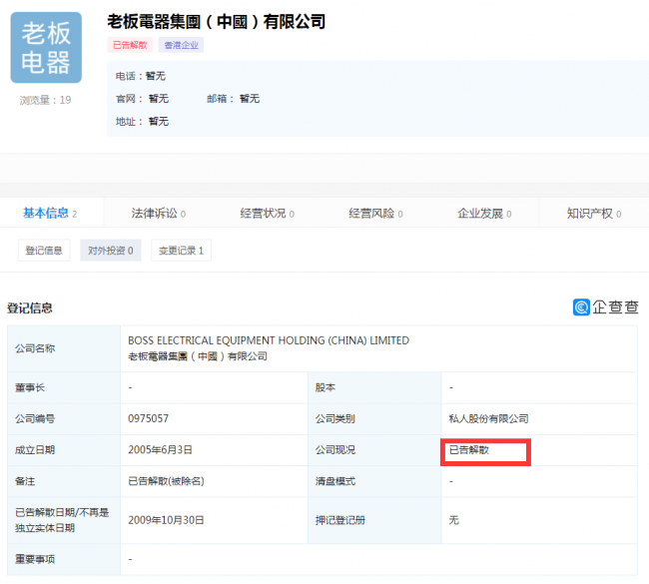
Task: Select the 企业发展 tab
Action: tap(484, 214)
